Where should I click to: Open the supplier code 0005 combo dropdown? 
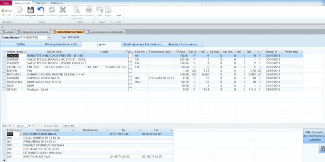(21, 134)
